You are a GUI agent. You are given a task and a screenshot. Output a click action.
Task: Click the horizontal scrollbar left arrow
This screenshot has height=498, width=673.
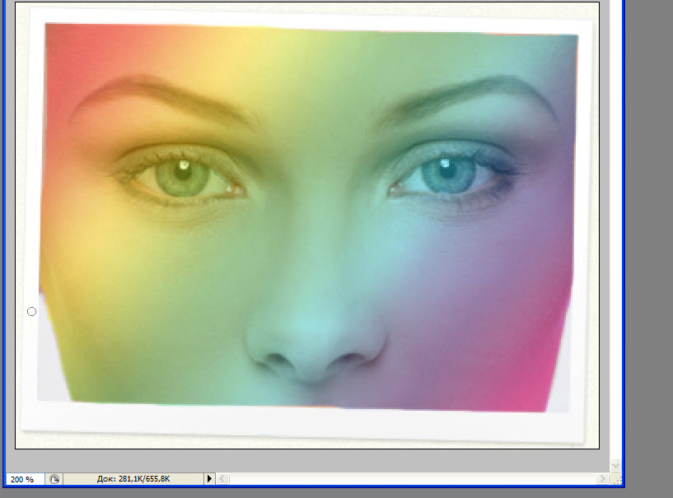tap(222, 479)
